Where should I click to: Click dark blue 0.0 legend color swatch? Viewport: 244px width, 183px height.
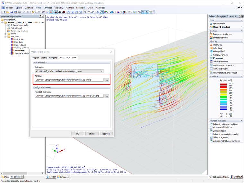223,109
